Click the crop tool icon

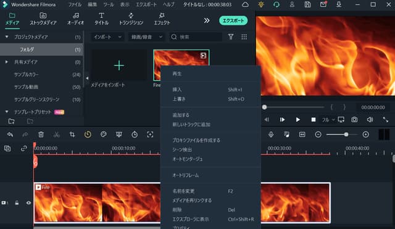(x=72, y=135)
